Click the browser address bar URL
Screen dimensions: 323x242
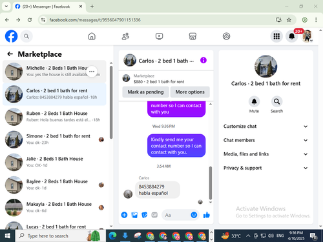coord(95,20)
